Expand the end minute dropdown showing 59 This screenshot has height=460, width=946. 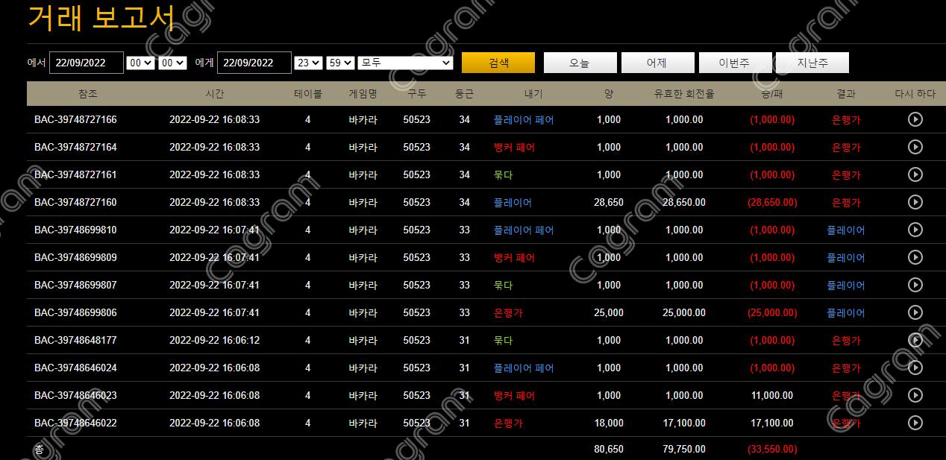pyautogui.click(x=339, y=63)
